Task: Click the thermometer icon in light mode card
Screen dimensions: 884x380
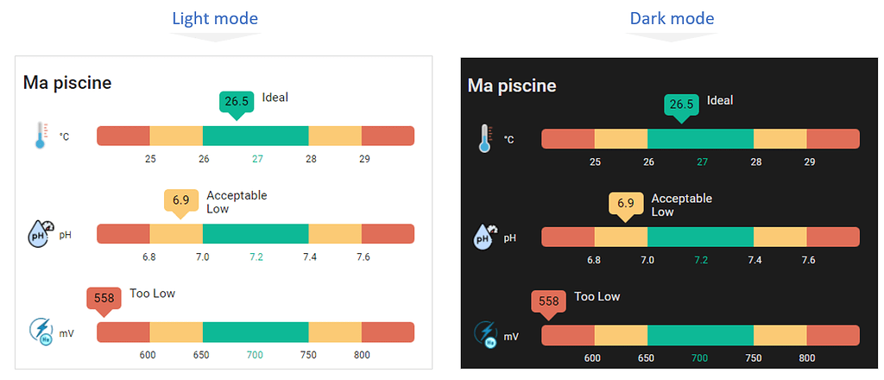Action: (41, 136)
